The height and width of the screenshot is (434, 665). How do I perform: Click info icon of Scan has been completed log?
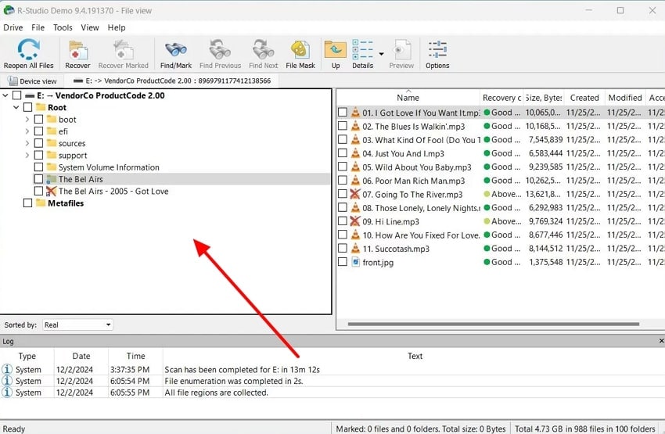point(7,369)
